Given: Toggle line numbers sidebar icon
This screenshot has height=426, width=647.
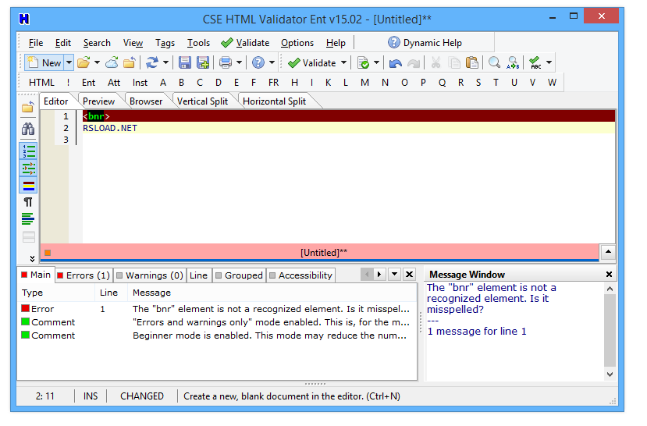Looking at the screenshot, I should tap(28, 151).
